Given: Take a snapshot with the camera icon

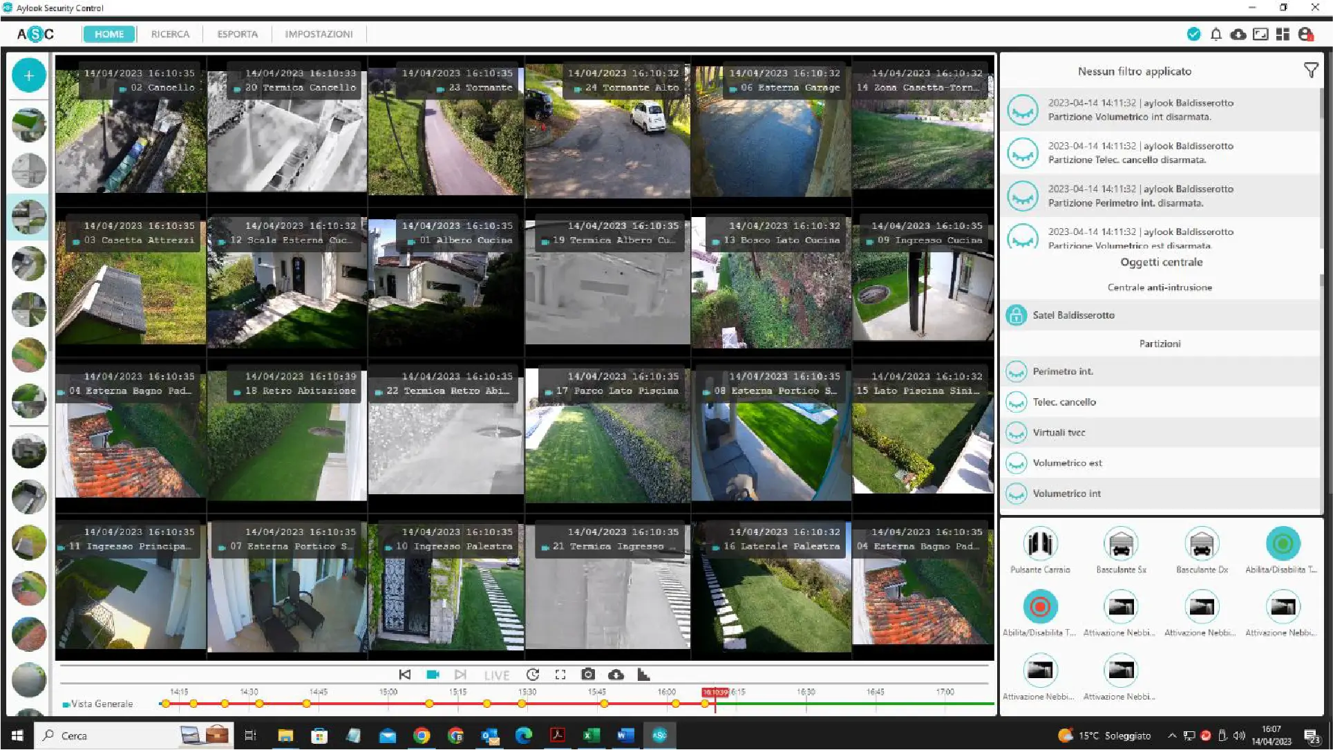Looking at the screenshot, I should [x=587, y=675].
